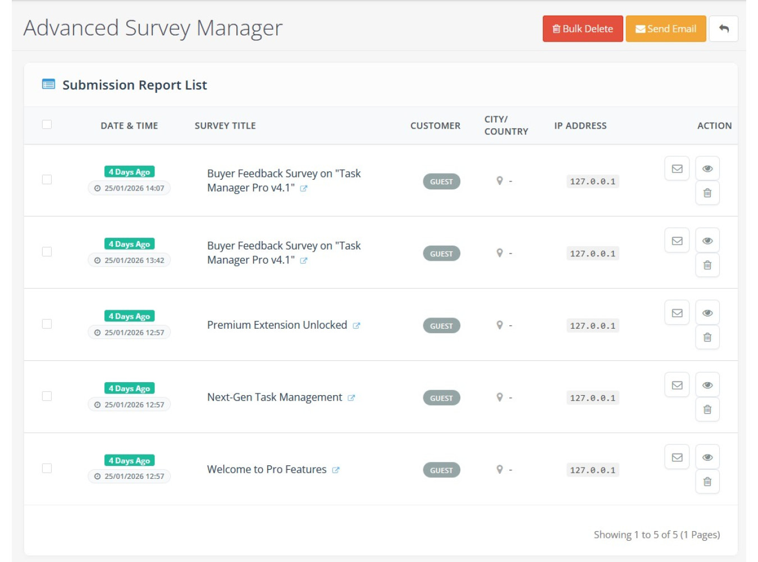View Premium Extension Unlocked submission details
This screenshot has height=562, width=758.
707,313
